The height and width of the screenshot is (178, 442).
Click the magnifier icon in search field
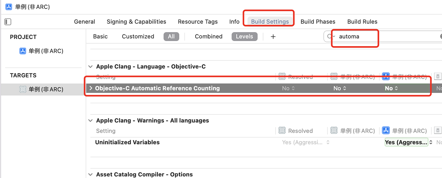[330, 37]
